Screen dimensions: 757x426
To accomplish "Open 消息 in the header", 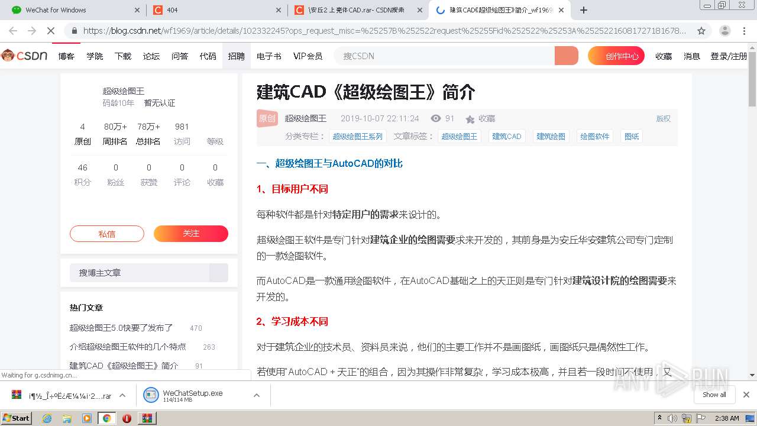I will pyautogui.click(x=692, y=56).
